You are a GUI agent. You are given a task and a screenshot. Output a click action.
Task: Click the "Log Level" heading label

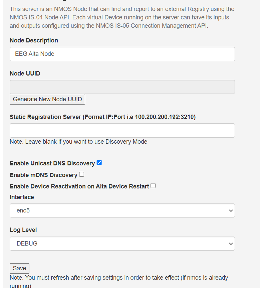[x=23, y=230]
